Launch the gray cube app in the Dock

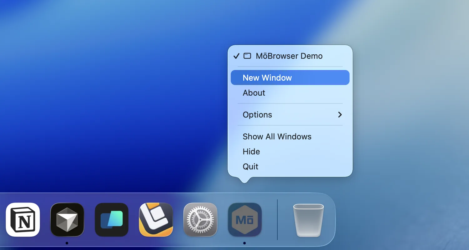coord(67,219)
